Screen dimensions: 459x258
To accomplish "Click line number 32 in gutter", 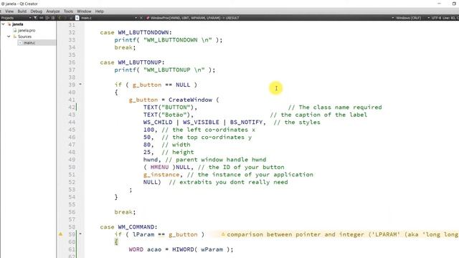I will click(x=72, y=32).
